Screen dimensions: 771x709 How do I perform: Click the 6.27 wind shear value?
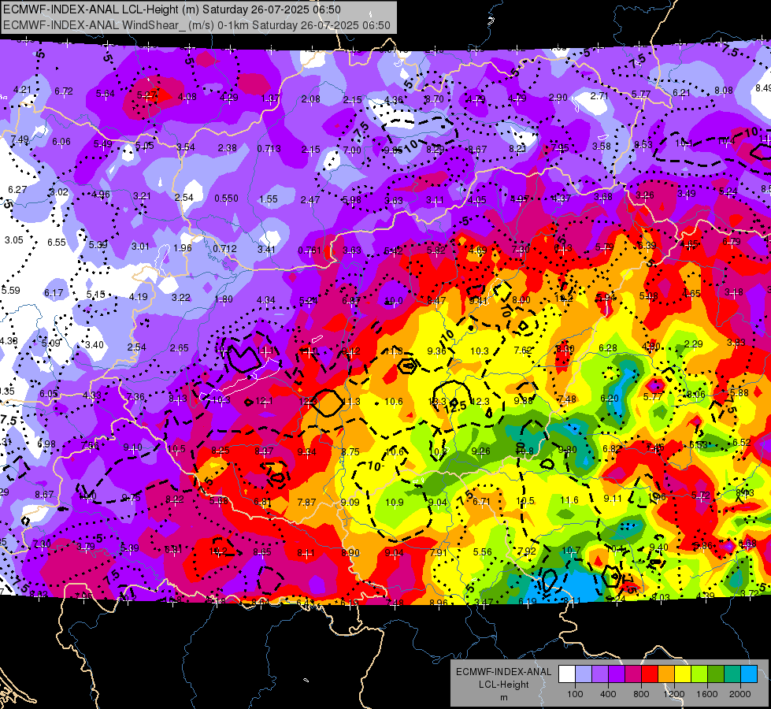coord(17,189)
